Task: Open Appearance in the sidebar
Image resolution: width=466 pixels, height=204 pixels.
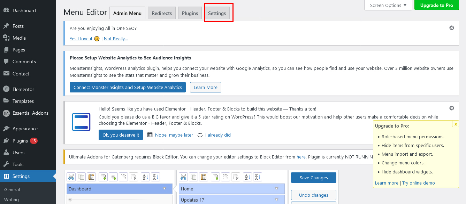Action: tap(28, 129)
